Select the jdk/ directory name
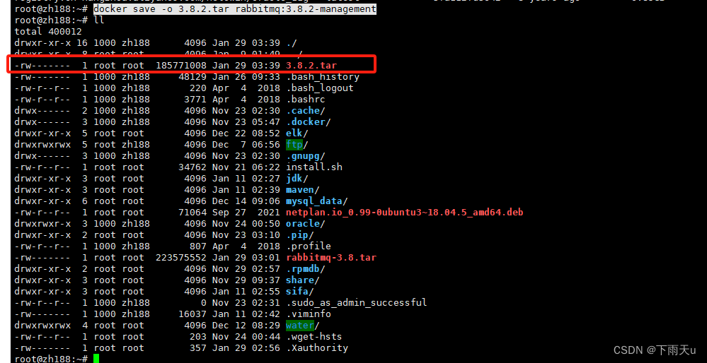Viewport: 707px width, 363px height. coord(297,179)
